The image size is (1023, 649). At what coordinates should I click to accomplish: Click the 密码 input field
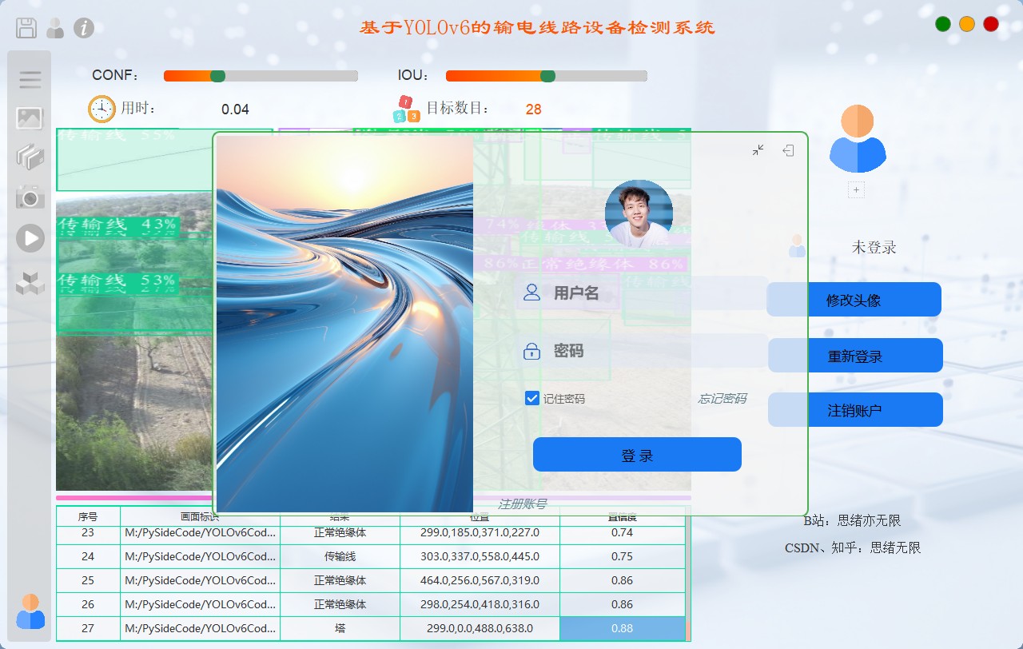pos(643,350)
